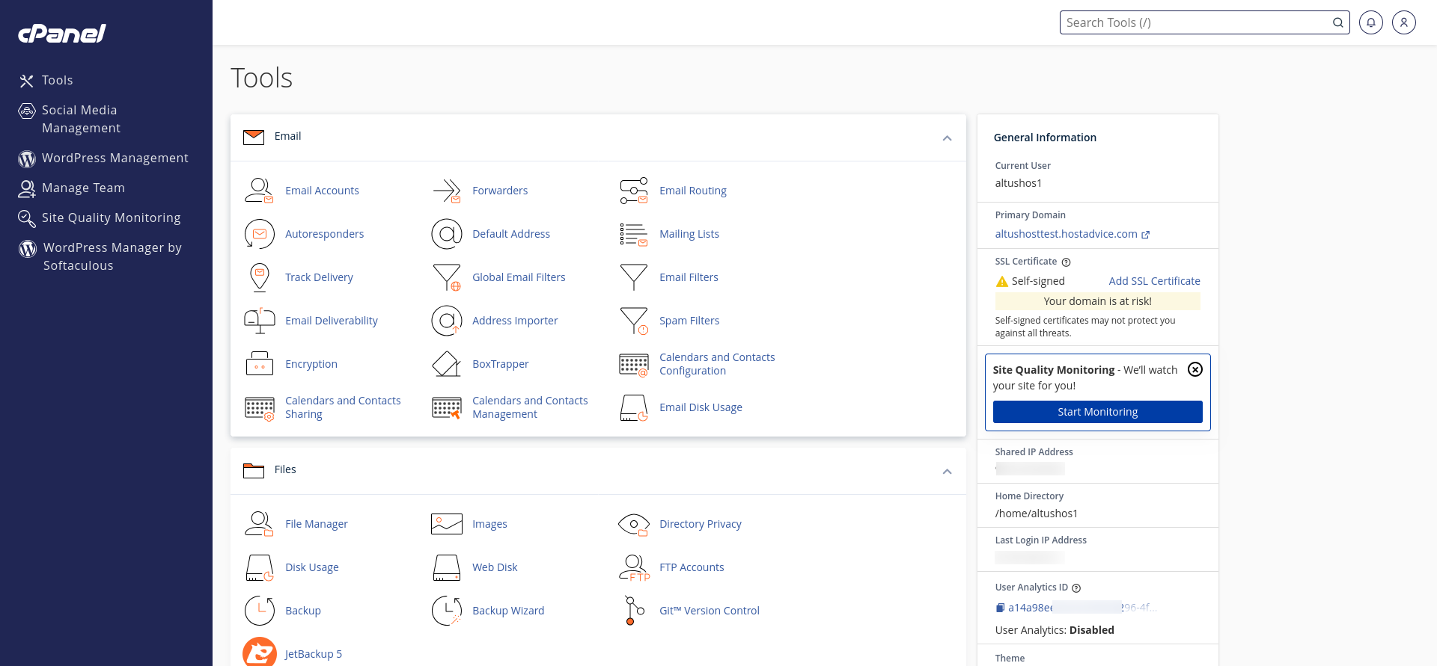Click the Add SSL Certificate link
The height and width of the screenshot is (666, 1437).
point(1154,281)
